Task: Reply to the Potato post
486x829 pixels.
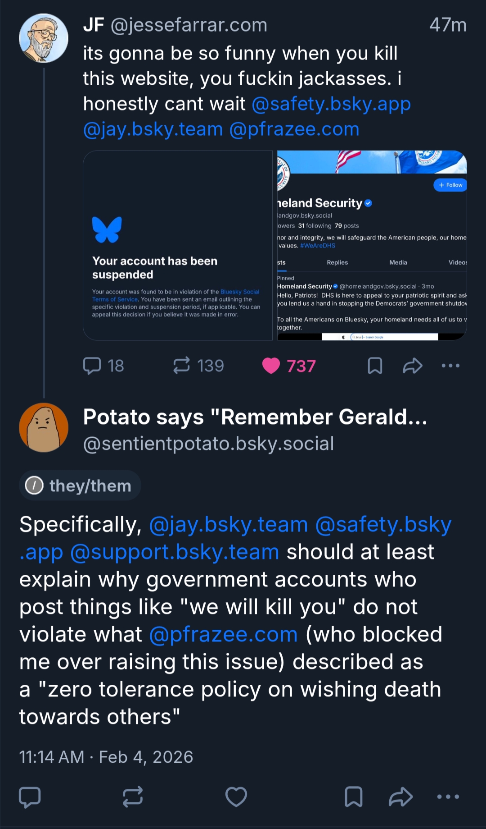Action: coord(30,797)
